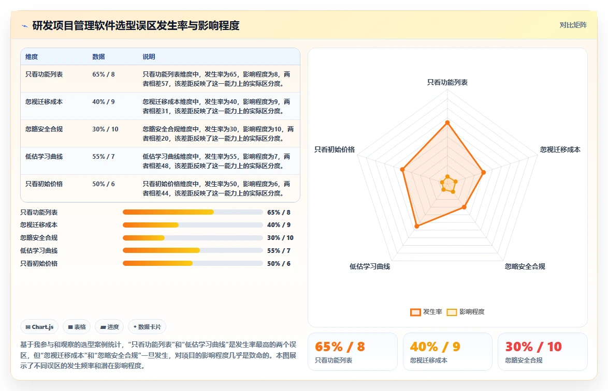Click radar axis label 只看功能列表

pyautogui.click(x=447, y=82)
